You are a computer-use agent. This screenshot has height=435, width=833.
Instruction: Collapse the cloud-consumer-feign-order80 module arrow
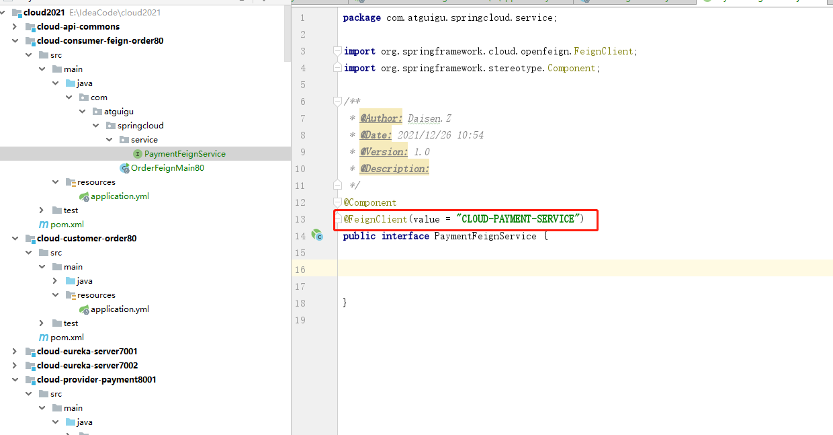click(15, 41)
